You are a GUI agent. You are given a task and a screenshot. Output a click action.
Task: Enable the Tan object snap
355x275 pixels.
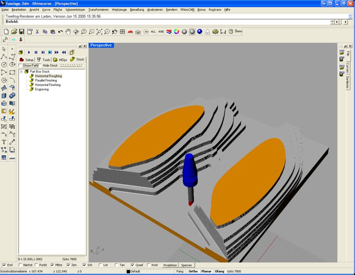[116, 265]
